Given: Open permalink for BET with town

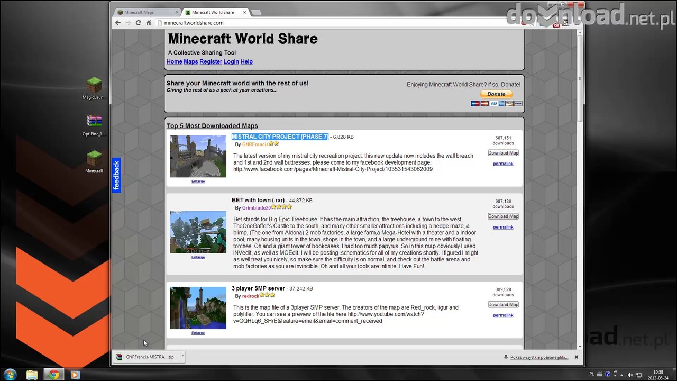Looking at the screenshot, I should [x=503, y=227].
